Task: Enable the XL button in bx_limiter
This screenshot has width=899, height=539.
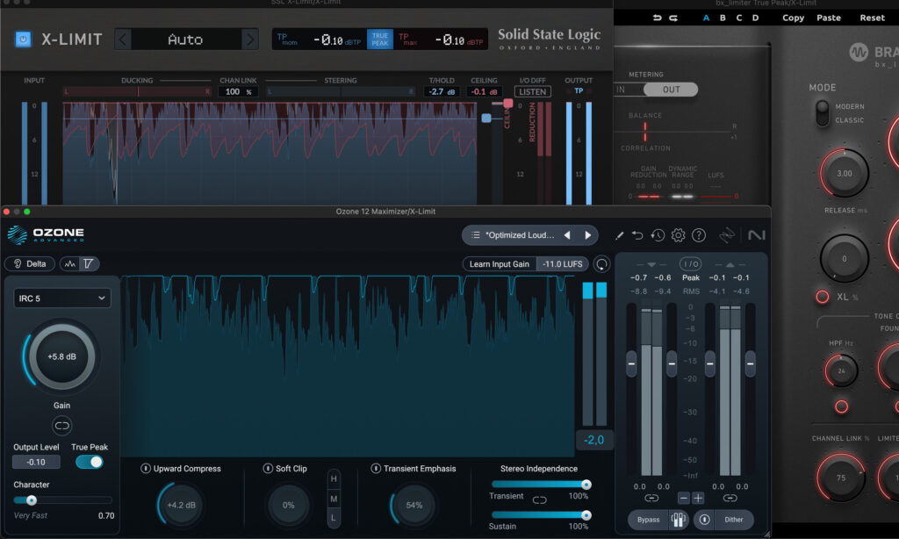Action: pos(822,297)
